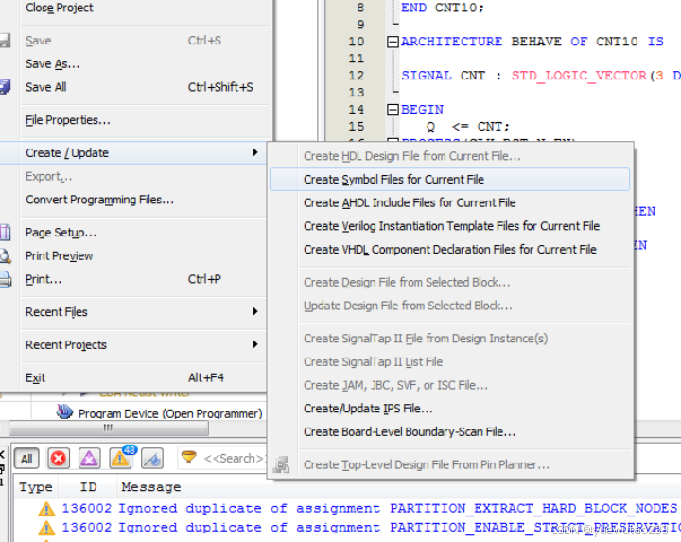Select Create/Update IPS File...
681x542 pixels.
tap(368, 409)
